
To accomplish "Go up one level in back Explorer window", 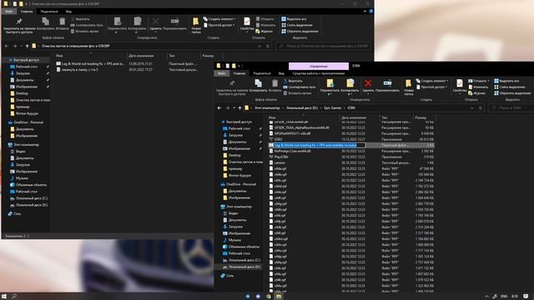I will (x=28, y=46).
